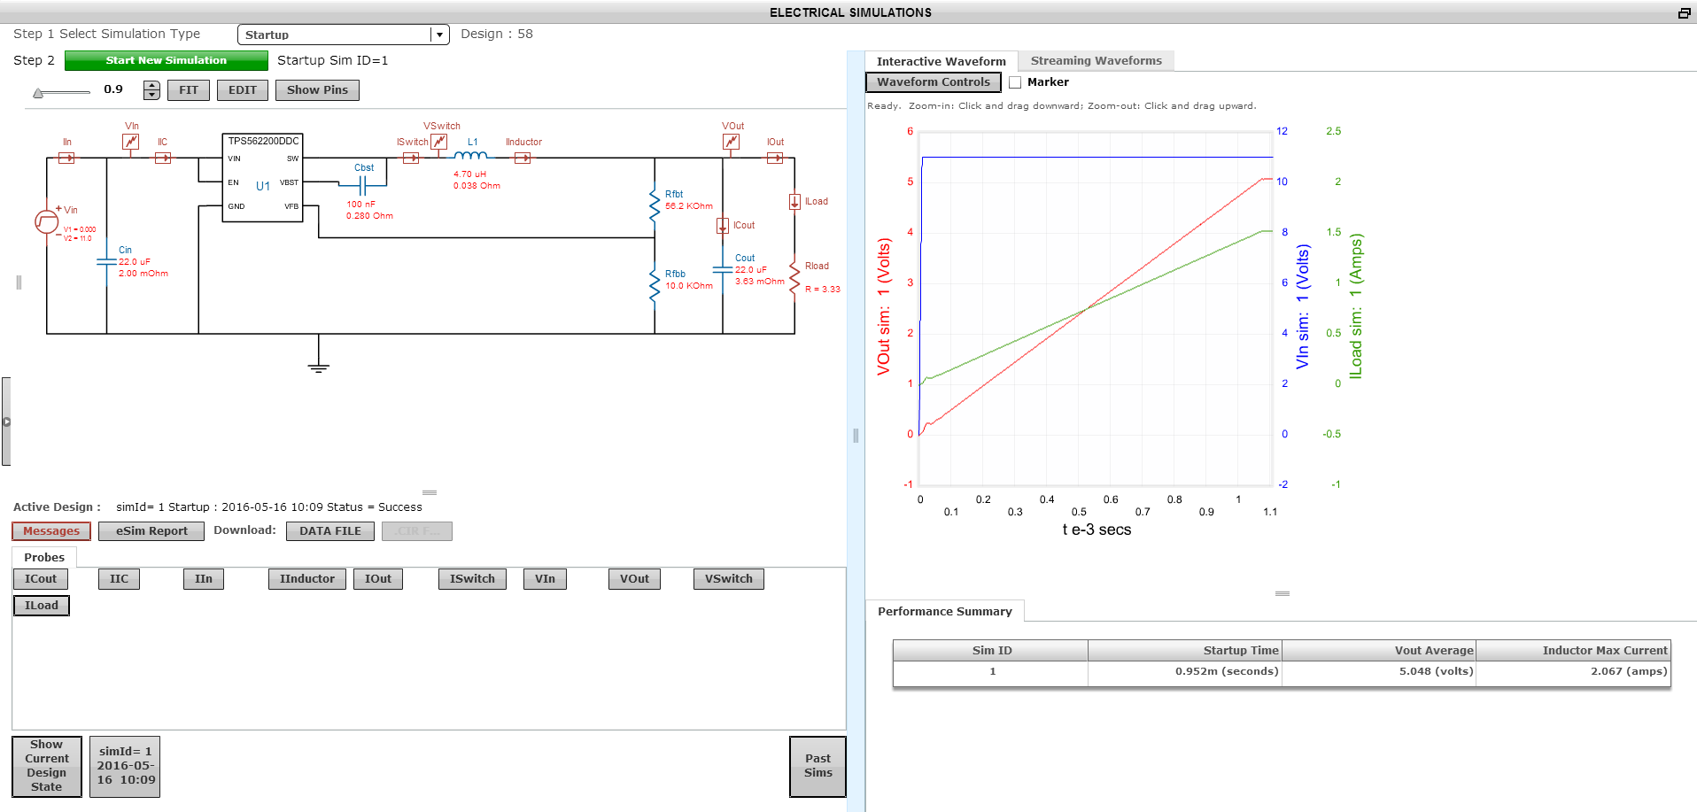Viewport: 1697px width, 812px height.
Task: Select simId 1 2016-05-16 simulation button
Action: [x=125, y=766]
